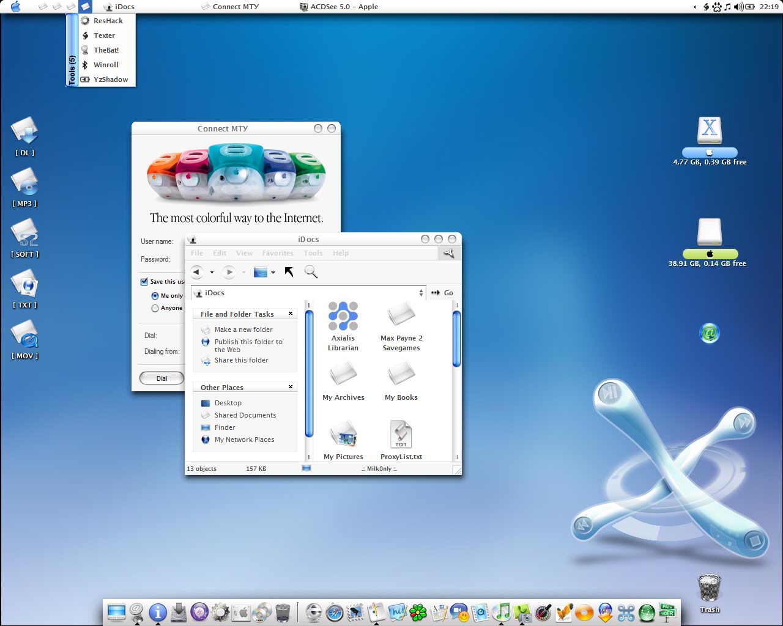Launch ResHack from the Tools menu
The image size is (783, 626).
coord(108,21)
